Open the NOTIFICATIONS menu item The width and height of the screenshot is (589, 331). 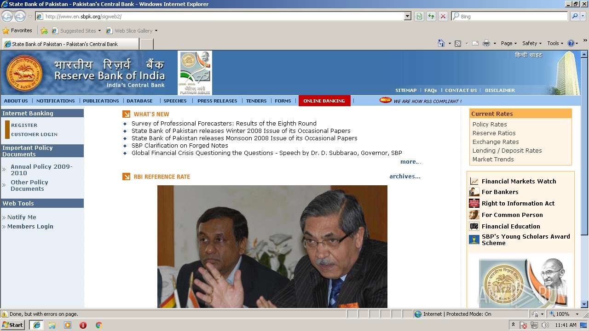pyautogui.click(x=55, y=101)
